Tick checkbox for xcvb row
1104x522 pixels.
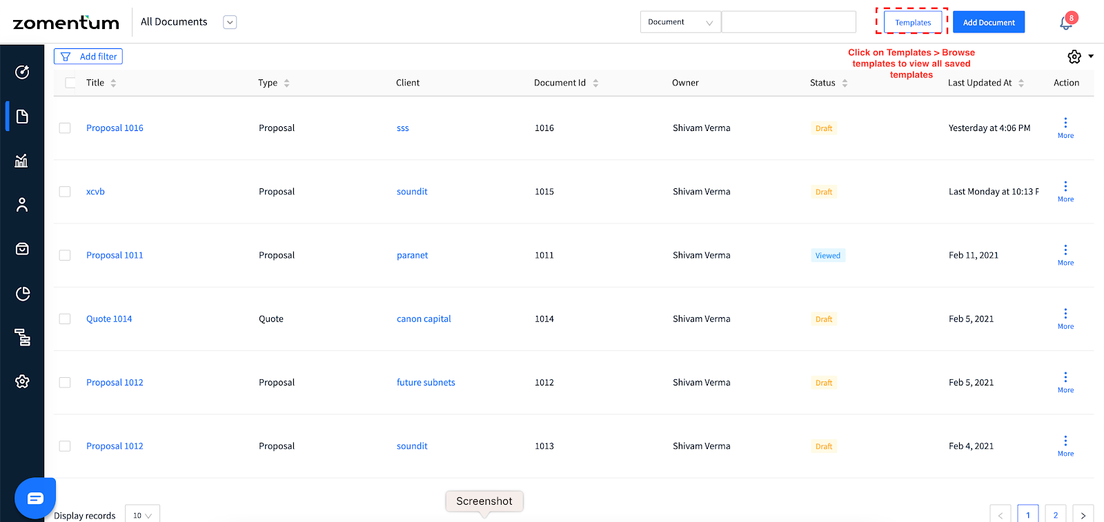(x=65, y=192)
